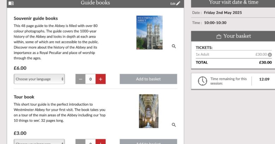Increase Souvenir guide book quantity
Viewport: 275px width, 144px height.
pos(100,79)
